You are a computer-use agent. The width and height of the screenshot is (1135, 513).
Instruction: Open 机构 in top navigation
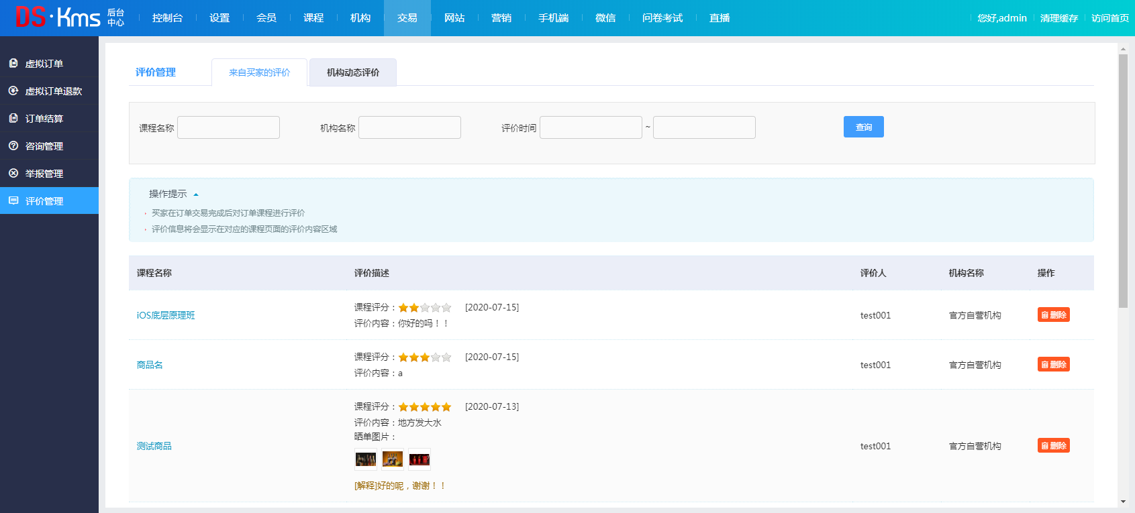pyautogui.click(x=360, y=18)
